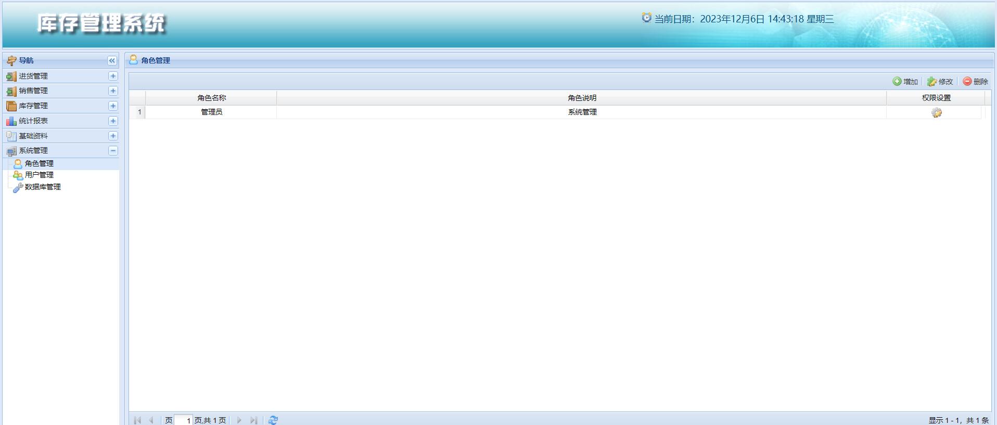
Task: Sort by 角色说明 column header
Action: pos(582,98)
